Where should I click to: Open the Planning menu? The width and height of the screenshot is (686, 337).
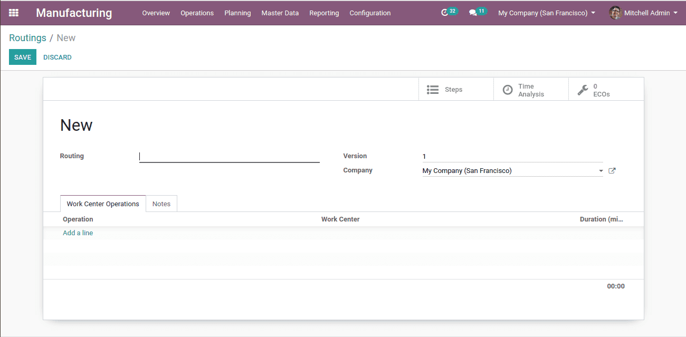click(x=237, y=13)
